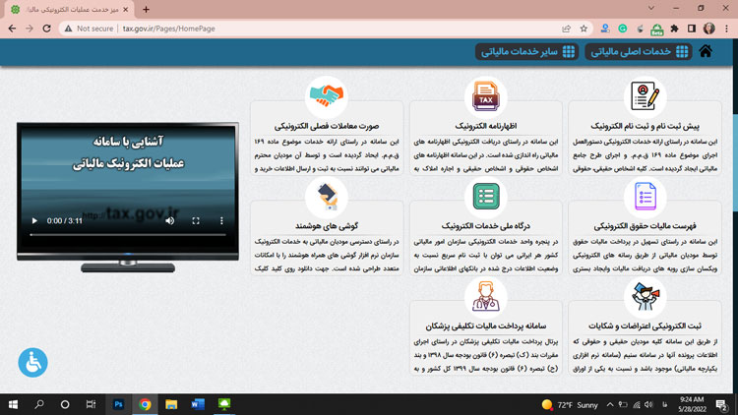Click the video progress bar
The width and height of the screenshot is (738, 415).
point(128,234)
